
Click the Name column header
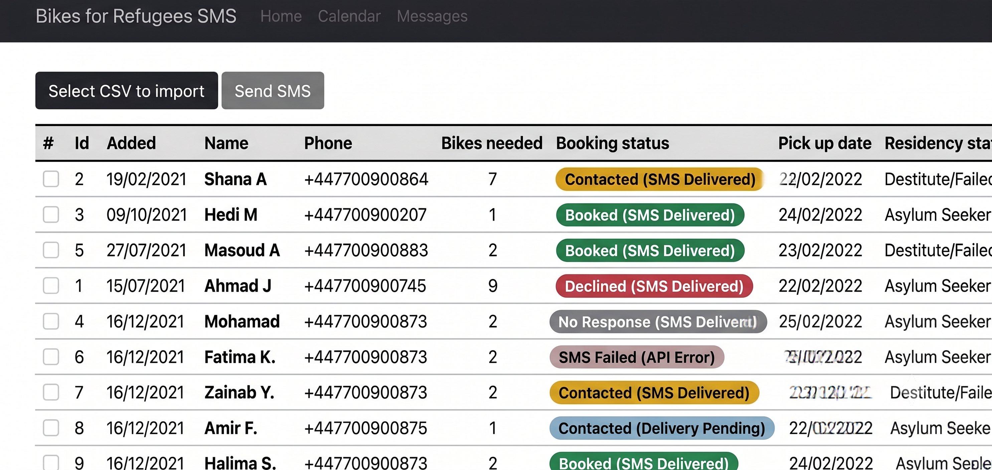coord(226,143)
